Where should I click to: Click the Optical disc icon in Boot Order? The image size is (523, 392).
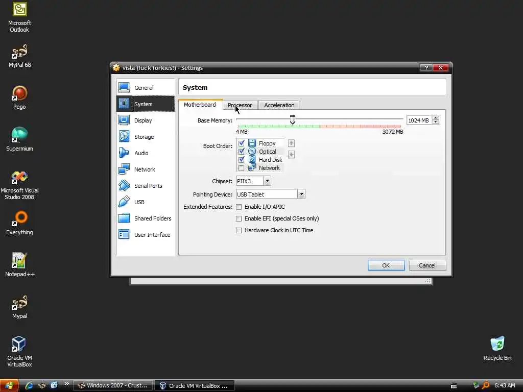pos(252,151)
